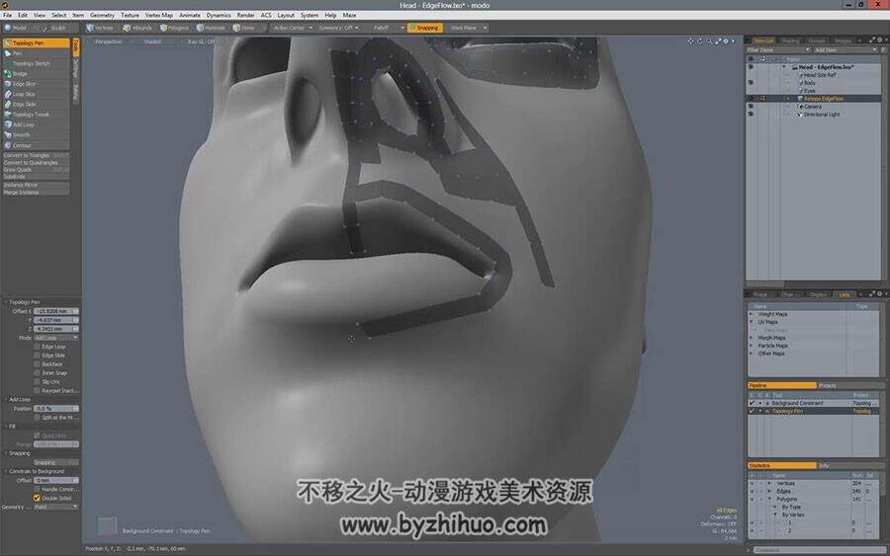The image size is (890, 556).
Task: Open the Render menu
Action: click(x=245, y=15)
